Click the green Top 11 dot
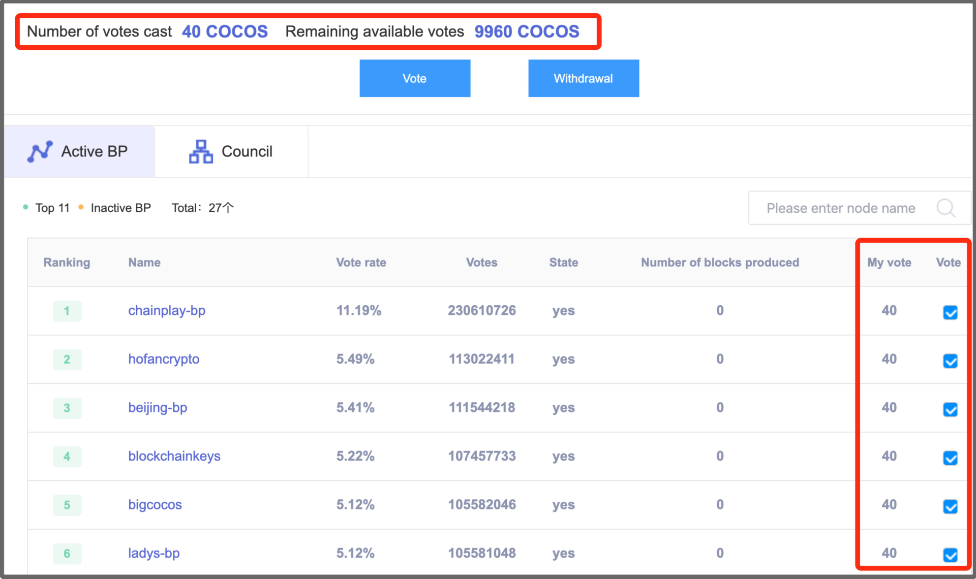 coord(25,207)
